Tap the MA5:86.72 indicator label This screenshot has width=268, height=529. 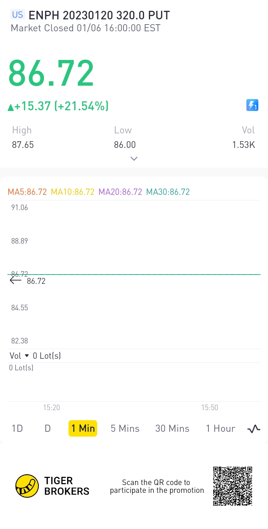tap(28, 192)
